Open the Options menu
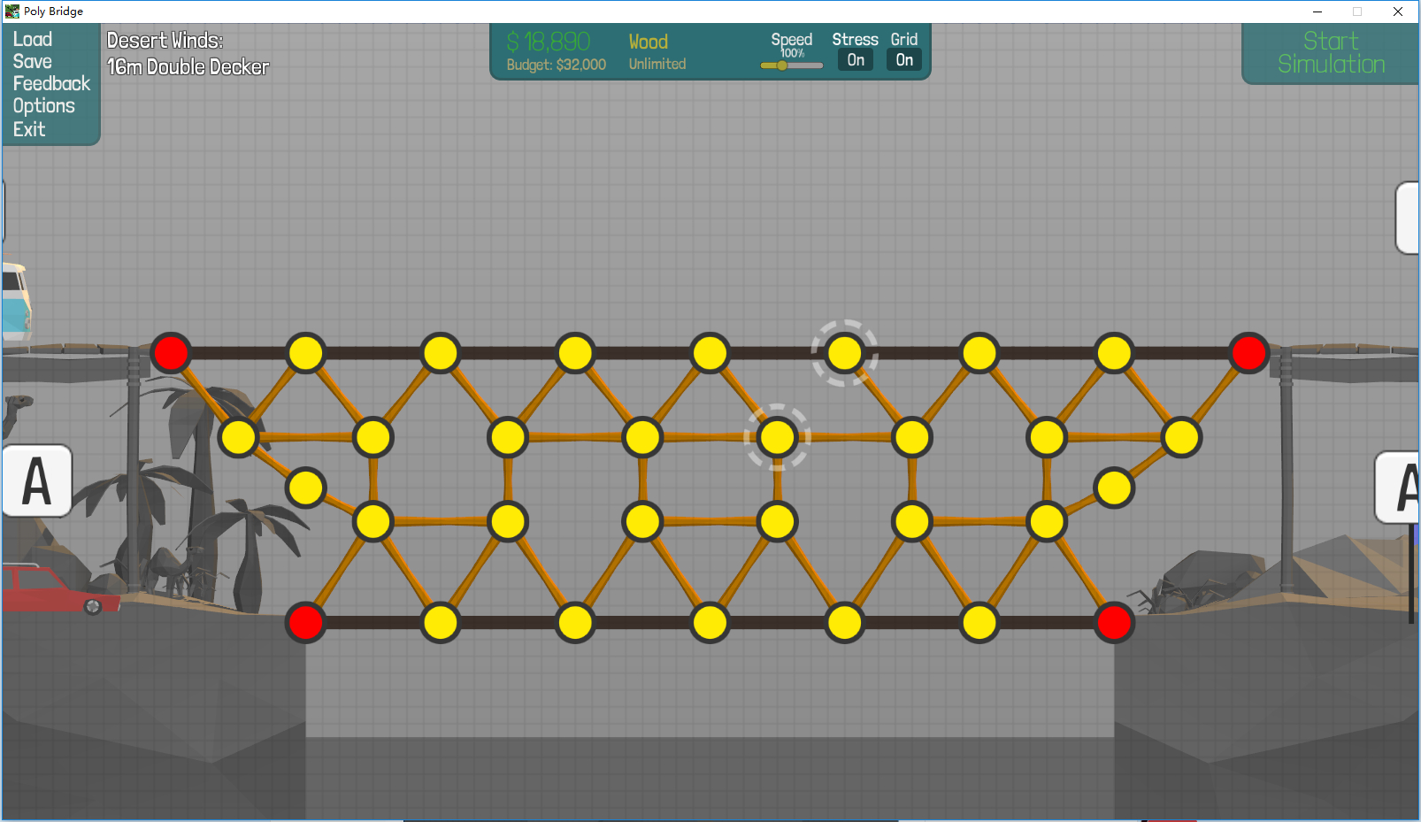 point(44,106)
